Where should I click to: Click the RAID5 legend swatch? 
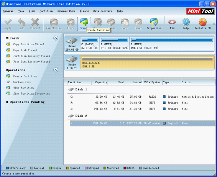pyautogui.click(x=125, y=168)
